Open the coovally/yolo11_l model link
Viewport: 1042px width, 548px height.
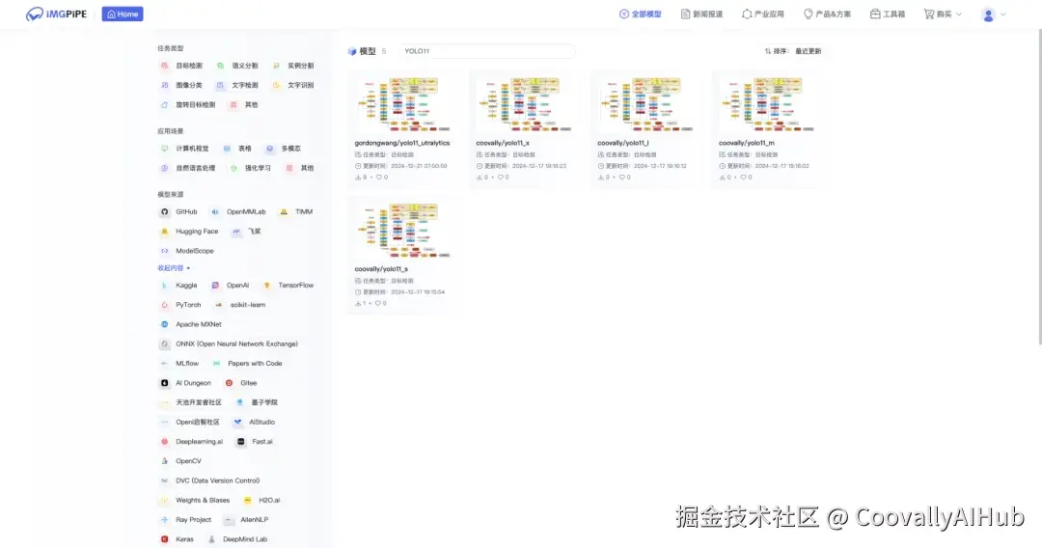pyautogui.click(x=622, y=143)
